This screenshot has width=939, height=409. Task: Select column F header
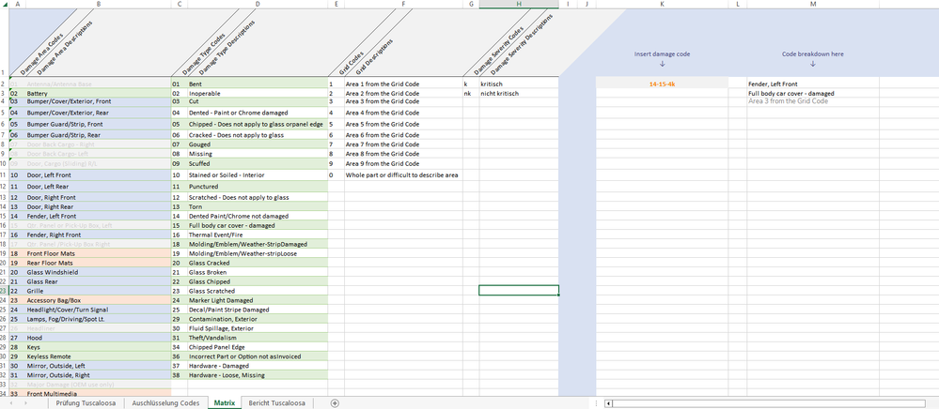click(x=403, y=4)
